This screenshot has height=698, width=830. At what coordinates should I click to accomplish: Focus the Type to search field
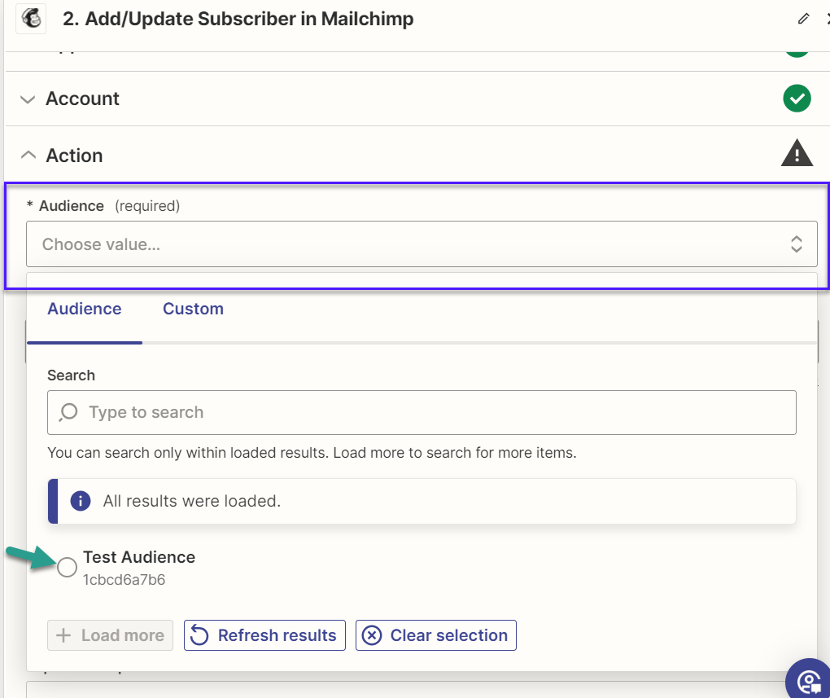click(422, 412)
